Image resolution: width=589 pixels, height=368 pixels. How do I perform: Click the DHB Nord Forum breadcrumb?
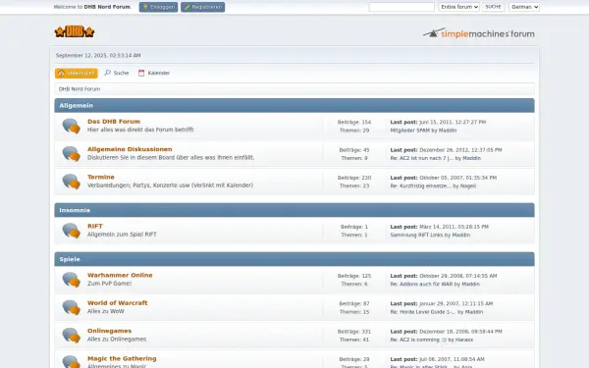[80, 89]
